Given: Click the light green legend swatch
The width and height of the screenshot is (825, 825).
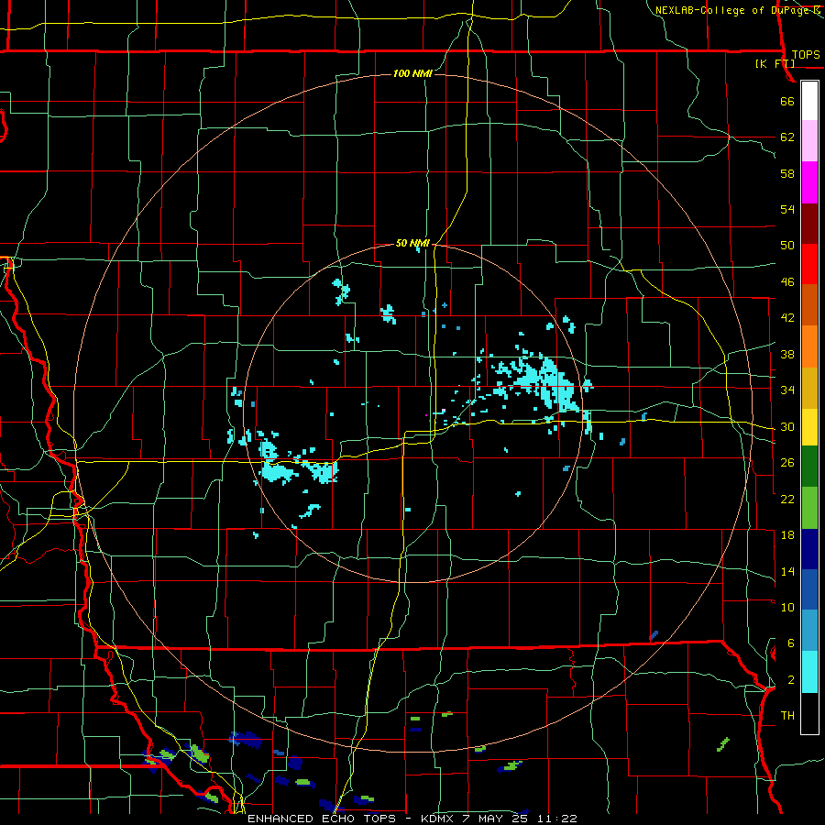Looking at the screenshot, I should coord(809,508).
